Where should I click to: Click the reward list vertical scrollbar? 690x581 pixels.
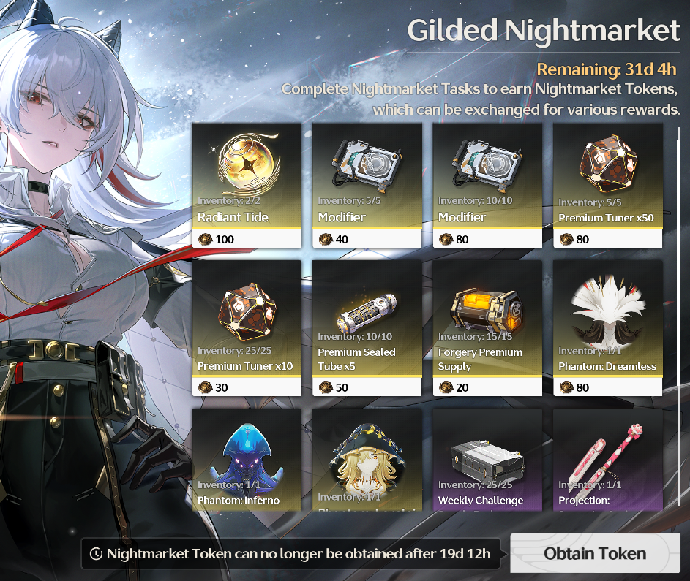678,316
